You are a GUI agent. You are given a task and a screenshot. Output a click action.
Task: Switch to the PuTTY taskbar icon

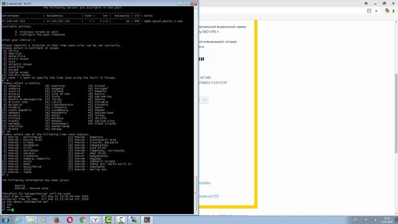134,220
